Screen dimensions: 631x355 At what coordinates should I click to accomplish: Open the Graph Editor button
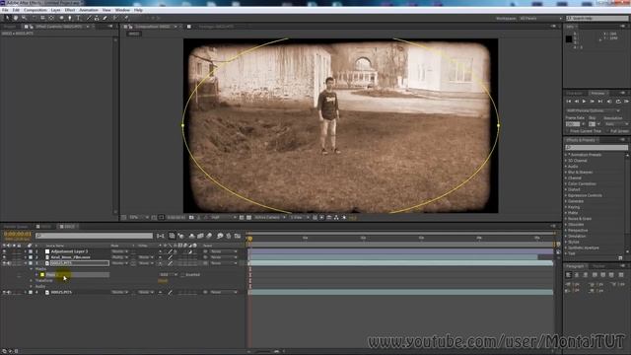point(238,236)
